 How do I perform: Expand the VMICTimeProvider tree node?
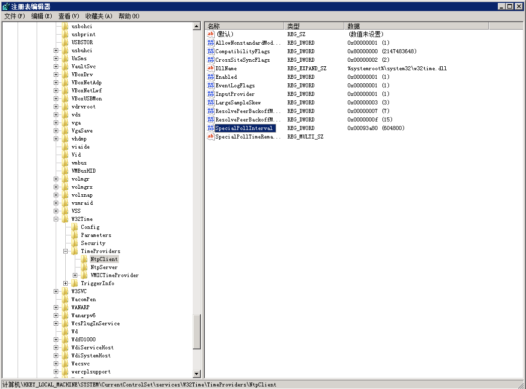(75, 276)
